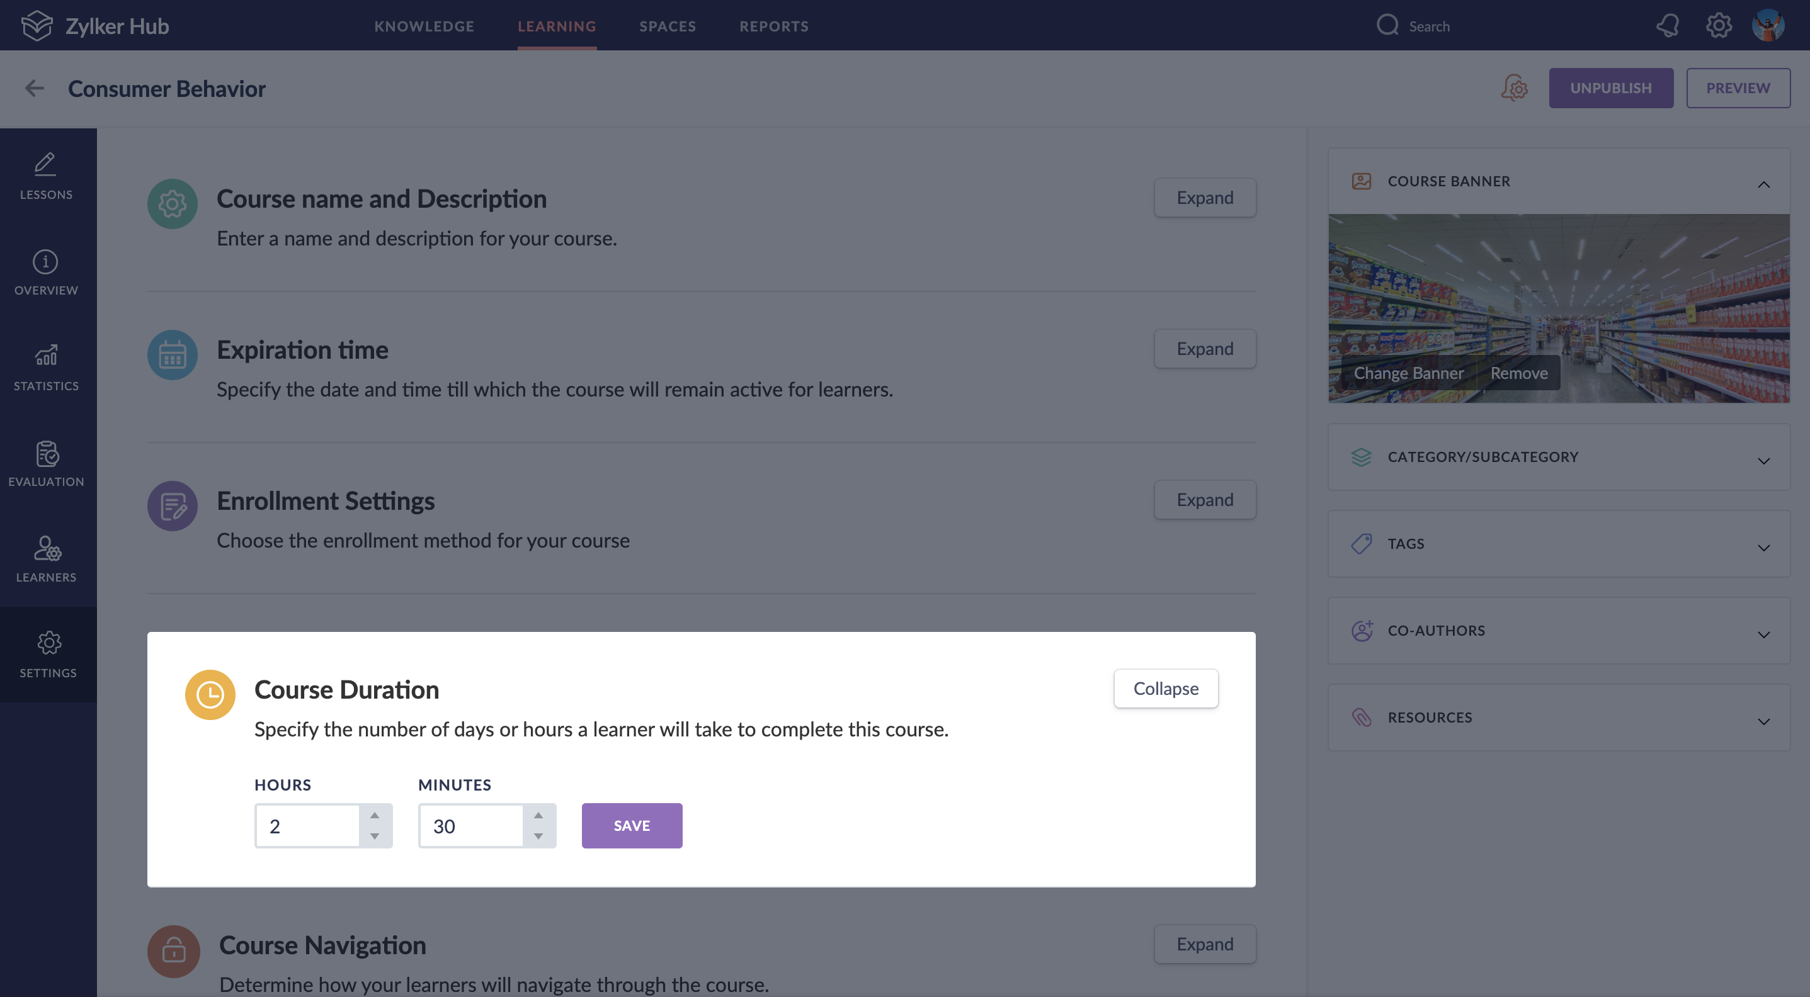Click the notifications bell icon
This screenshot has height=997, width=1810.
tap(1668, 26)
